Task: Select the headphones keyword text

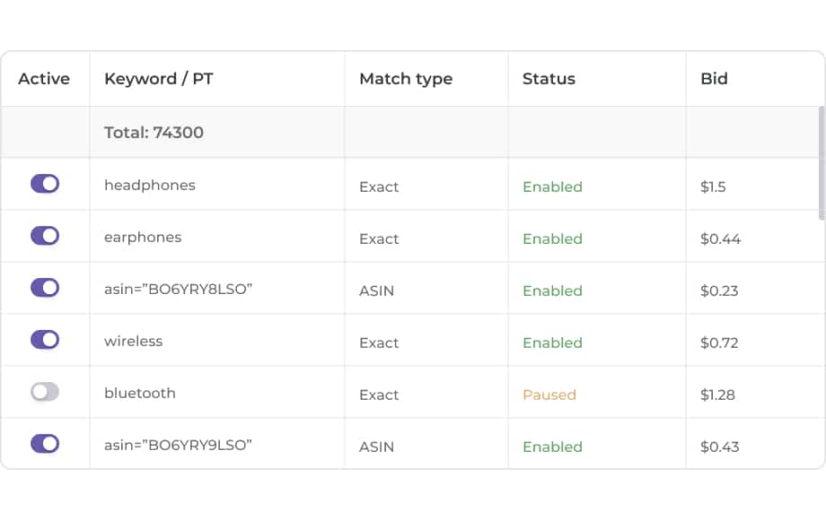Action: coord(150,186)
